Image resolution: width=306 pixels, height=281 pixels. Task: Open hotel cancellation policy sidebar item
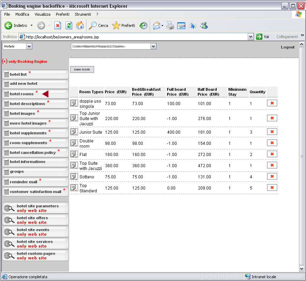[33, 153]
